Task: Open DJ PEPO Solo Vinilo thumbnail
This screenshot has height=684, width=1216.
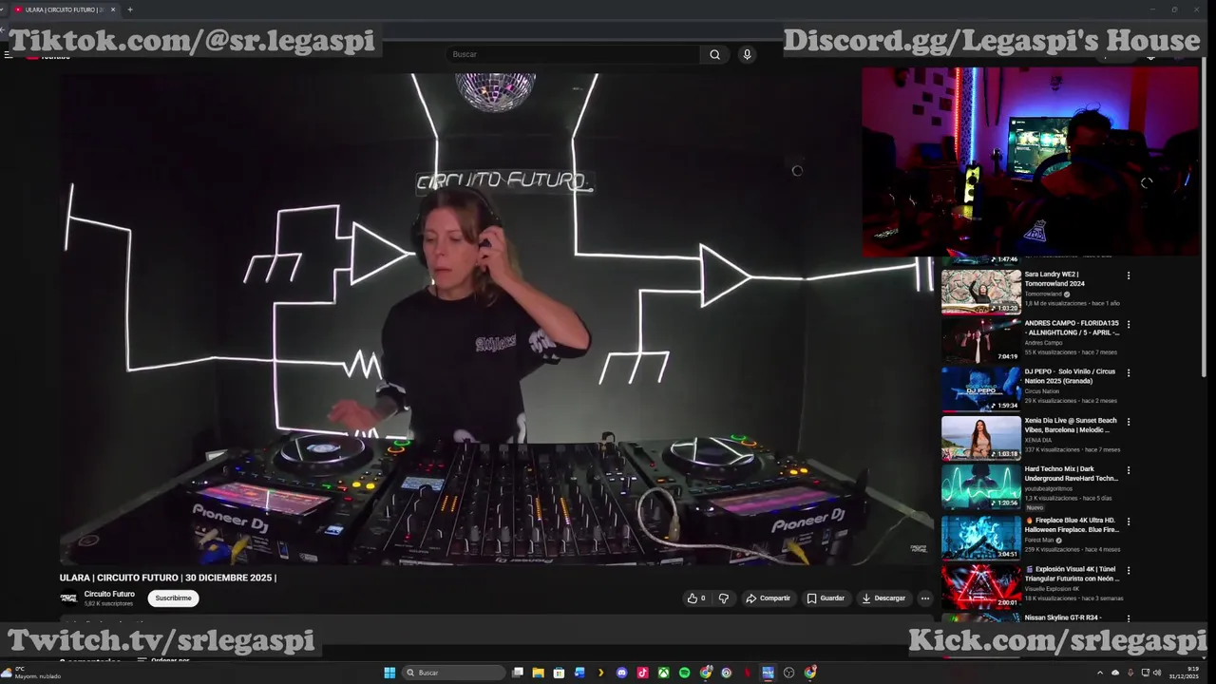Action: (981, 389)
